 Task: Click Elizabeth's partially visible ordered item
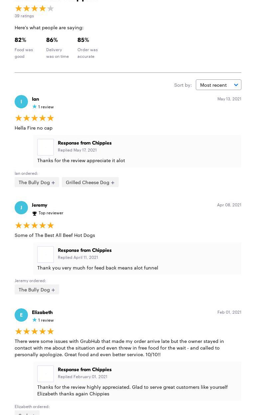(27, 413)
